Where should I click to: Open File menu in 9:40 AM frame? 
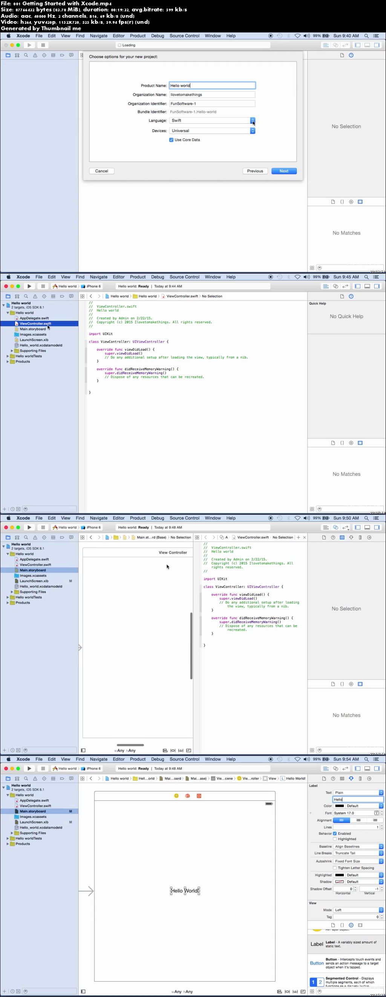[x=39, y=35]
